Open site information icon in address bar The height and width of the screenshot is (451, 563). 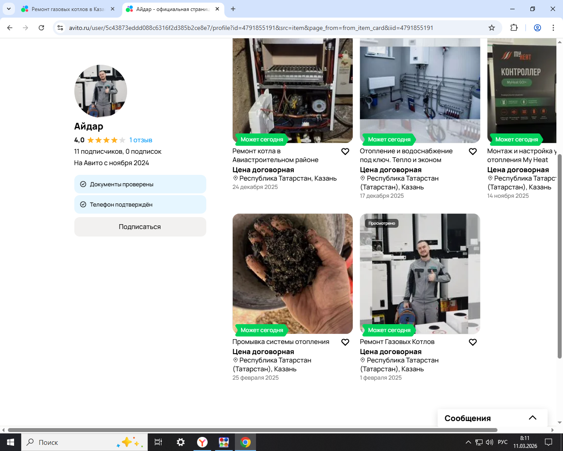click(60, 28)
